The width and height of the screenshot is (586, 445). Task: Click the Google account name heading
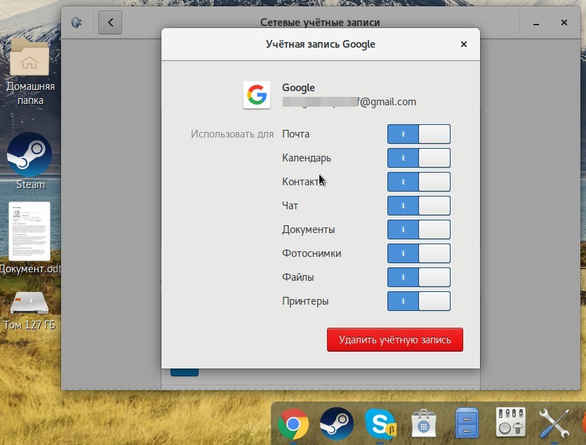pyautogui.click(x=298, y=88)
